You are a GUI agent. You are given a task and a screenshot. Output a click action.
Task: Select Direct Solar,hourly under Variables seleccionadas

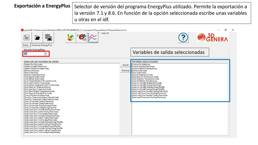pyautogui.click(x=139, y=73)
